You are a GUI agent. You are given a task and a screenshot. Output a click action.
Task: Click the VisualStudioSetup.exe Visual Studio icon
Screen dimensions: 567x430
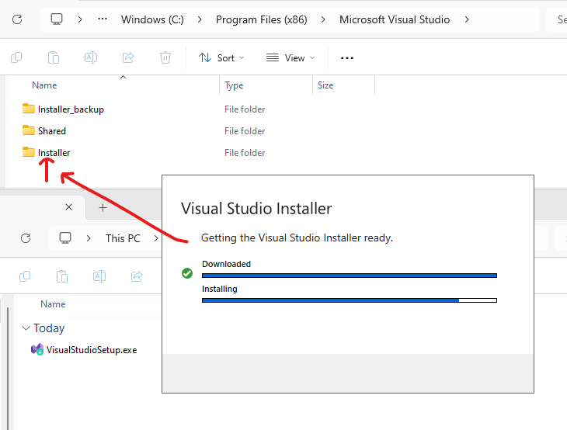pyautogui.click(x=37, y=349)
